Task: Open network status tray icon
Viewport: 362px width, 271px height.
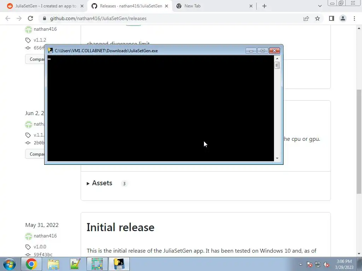Action: (318, 264)
